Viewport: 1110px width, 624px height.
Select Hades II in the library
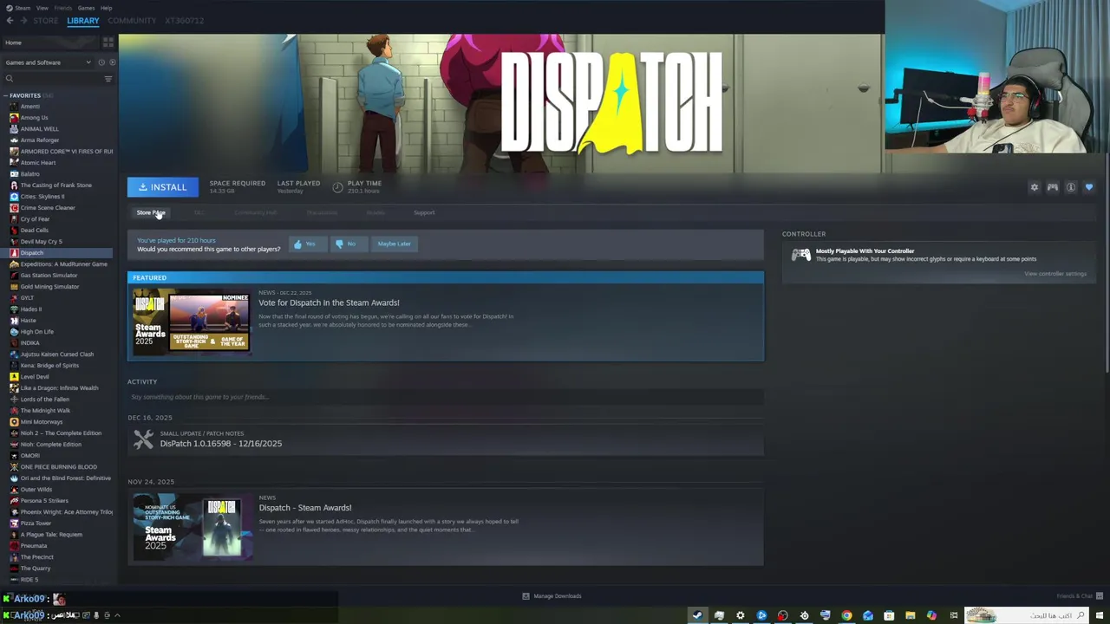click(x=31, y=309)
